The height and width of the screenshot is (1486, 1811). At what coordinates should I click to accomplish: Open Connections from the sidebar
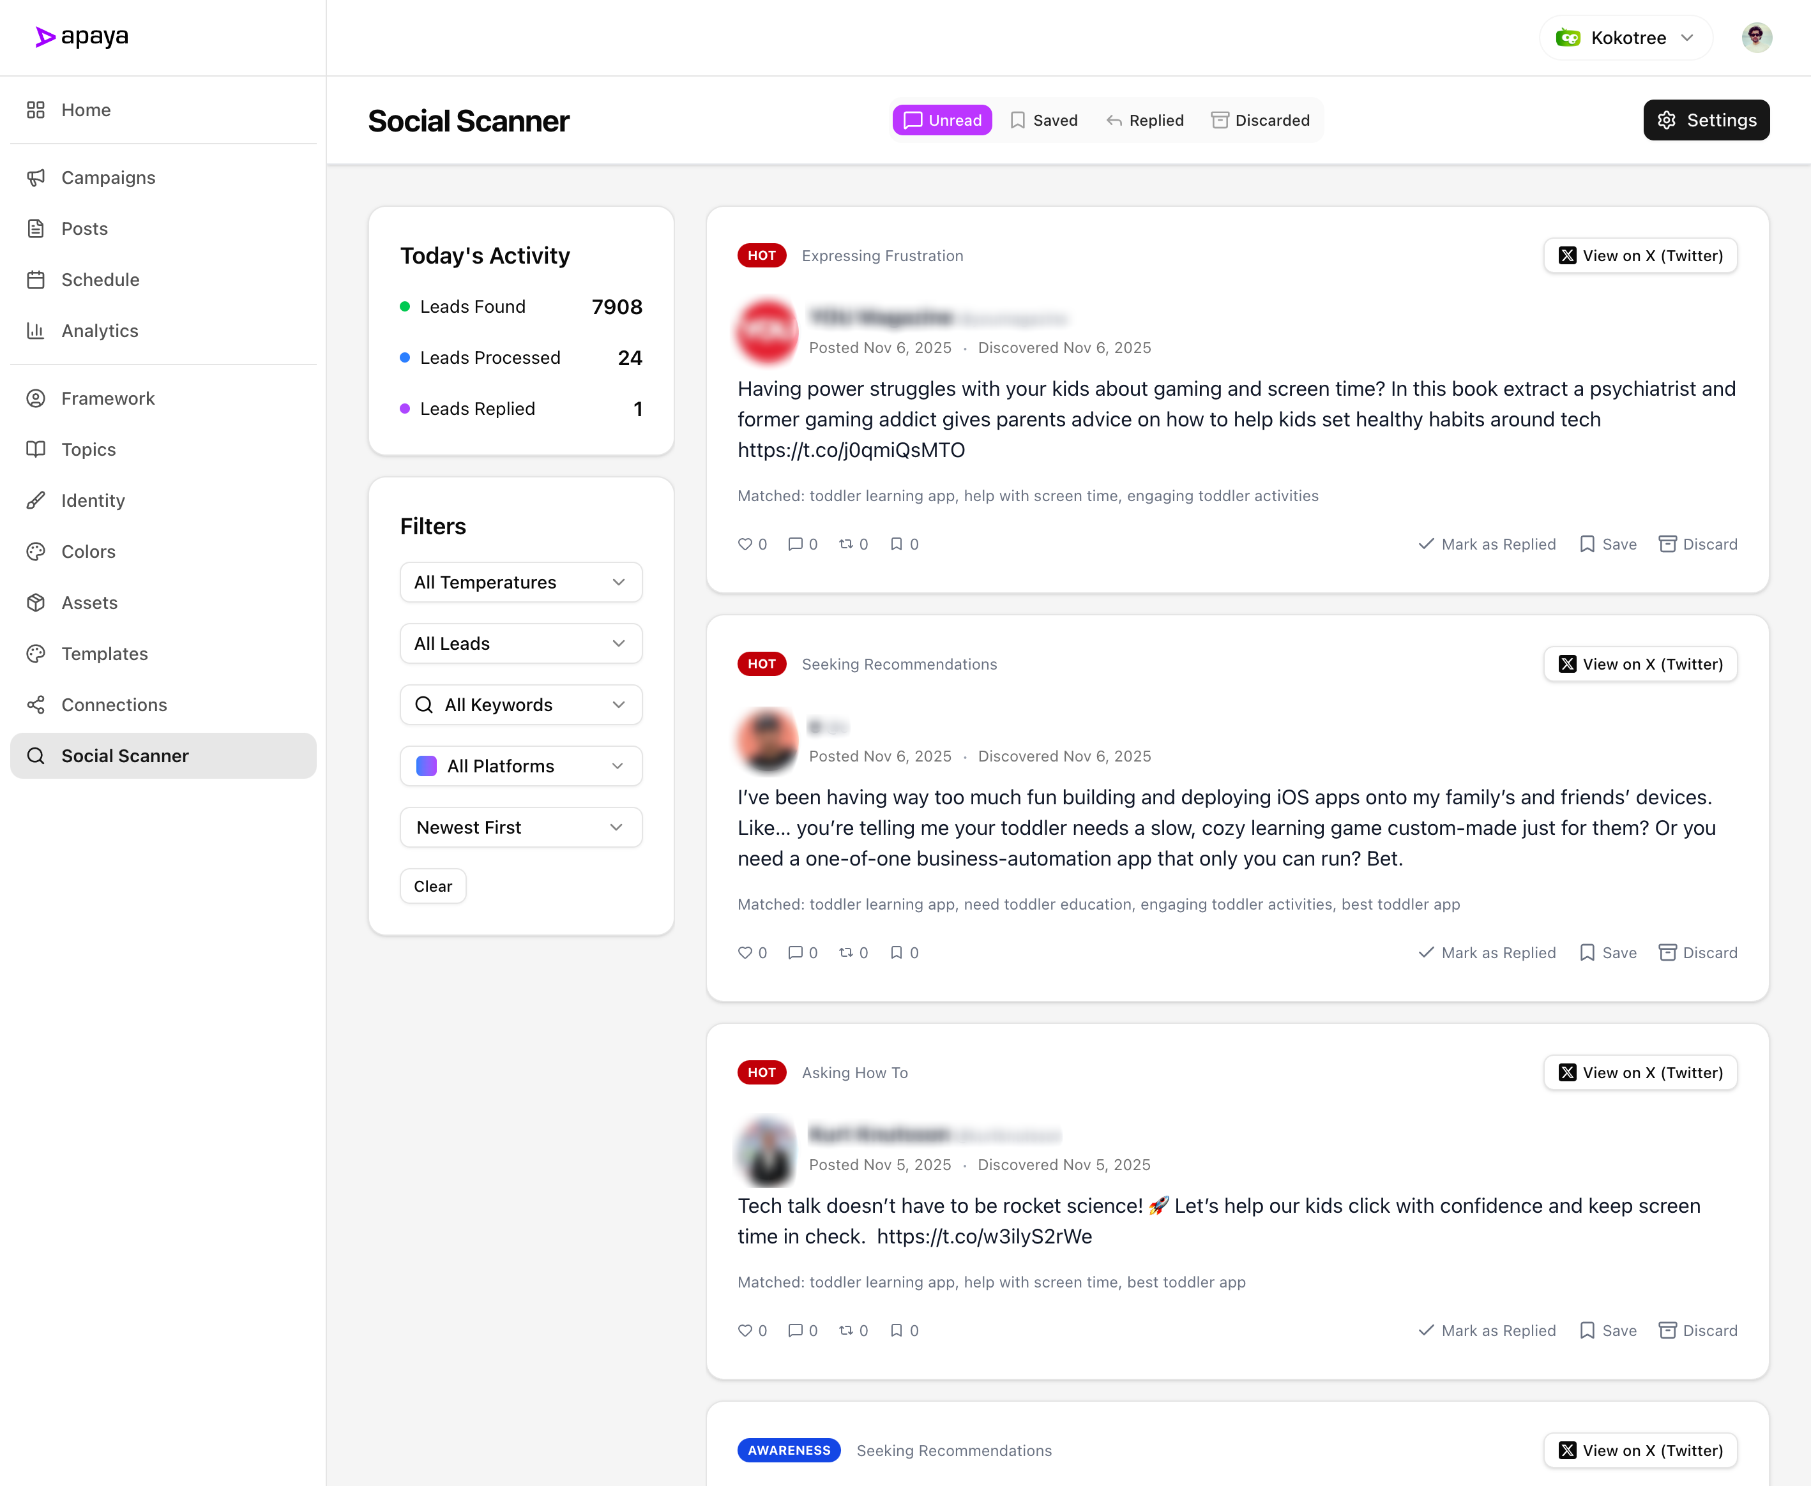click(x=114, y=705)
